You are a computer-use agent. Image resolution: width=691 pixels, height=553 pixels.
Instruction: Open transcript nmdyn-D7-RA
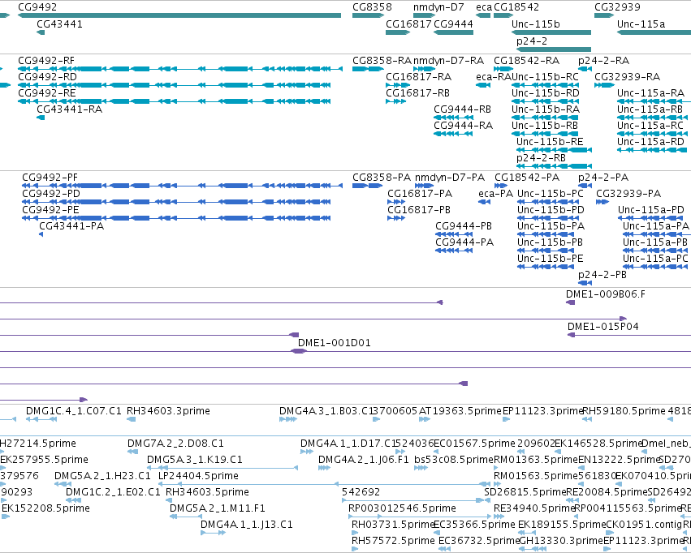[x=448, y=61]
